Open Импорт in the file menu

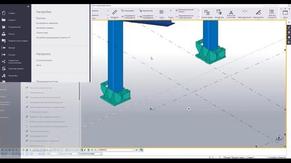pos(12,48)
